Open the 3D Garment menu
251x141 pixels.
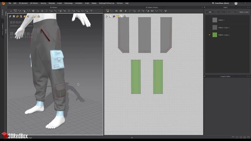[x=23, y=3]
